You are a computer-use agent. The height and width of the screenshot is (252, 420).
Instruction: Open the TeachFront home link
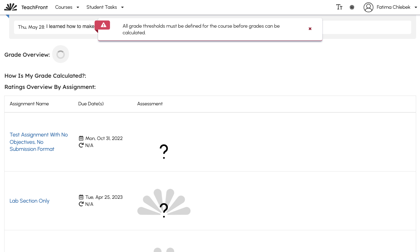click(34, 7)
